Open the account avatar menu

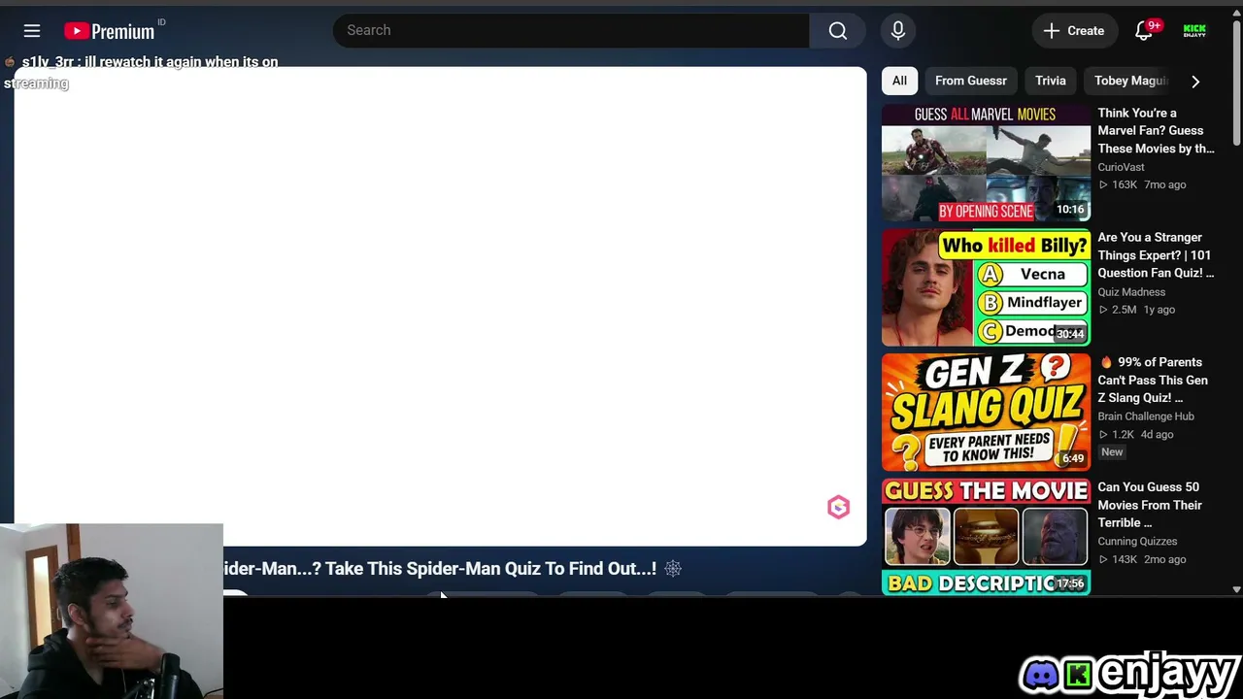[x=1194, y=31]
